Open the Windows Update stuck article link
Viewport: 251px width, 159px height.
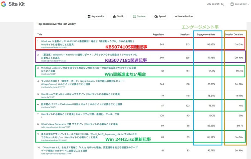[x=88, y=69]
